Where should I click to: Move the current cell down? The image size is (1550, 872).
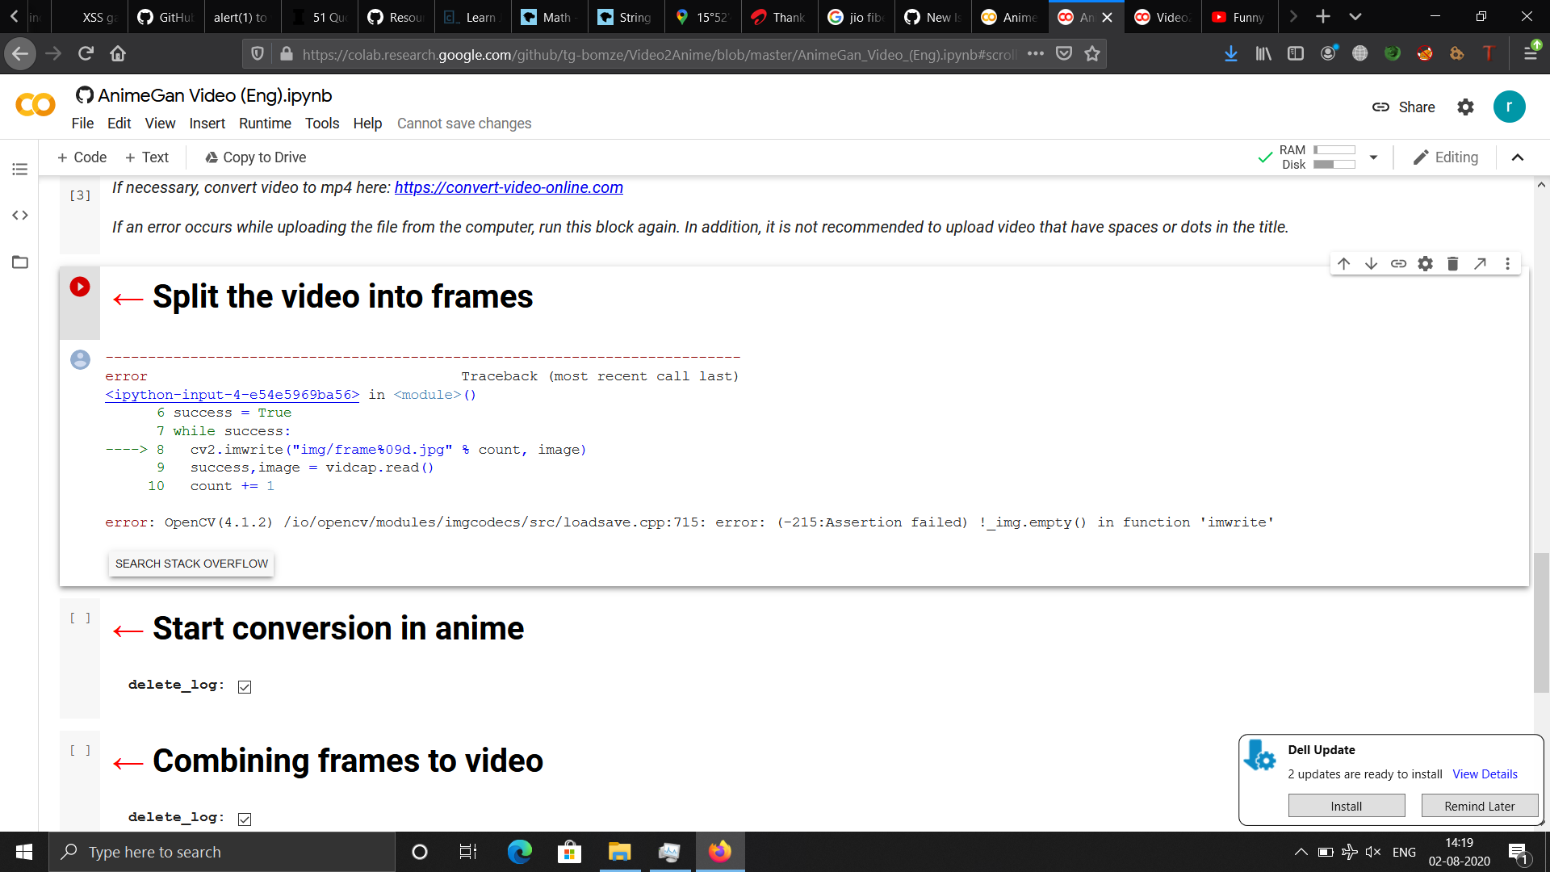[x=1371, y=263]
